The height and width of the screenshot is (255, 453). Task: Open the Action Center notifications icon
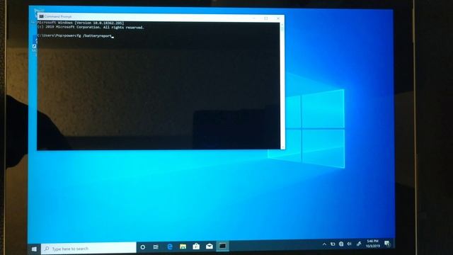[x=387, y=244]
